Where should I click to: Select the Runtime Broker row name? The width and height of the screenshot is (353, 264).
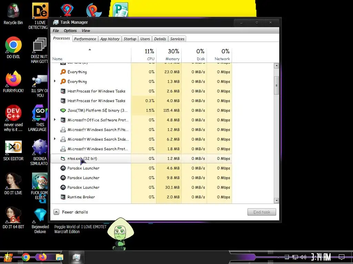click(x=81, y=197)
